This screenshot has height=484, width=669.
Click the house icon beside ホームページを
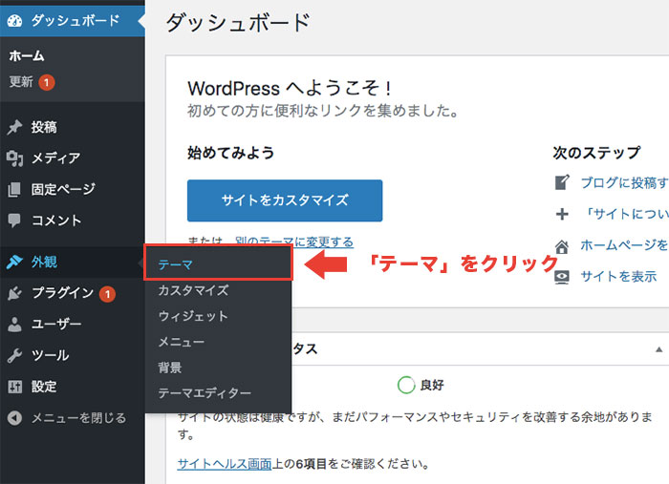(x=562, y=246)
